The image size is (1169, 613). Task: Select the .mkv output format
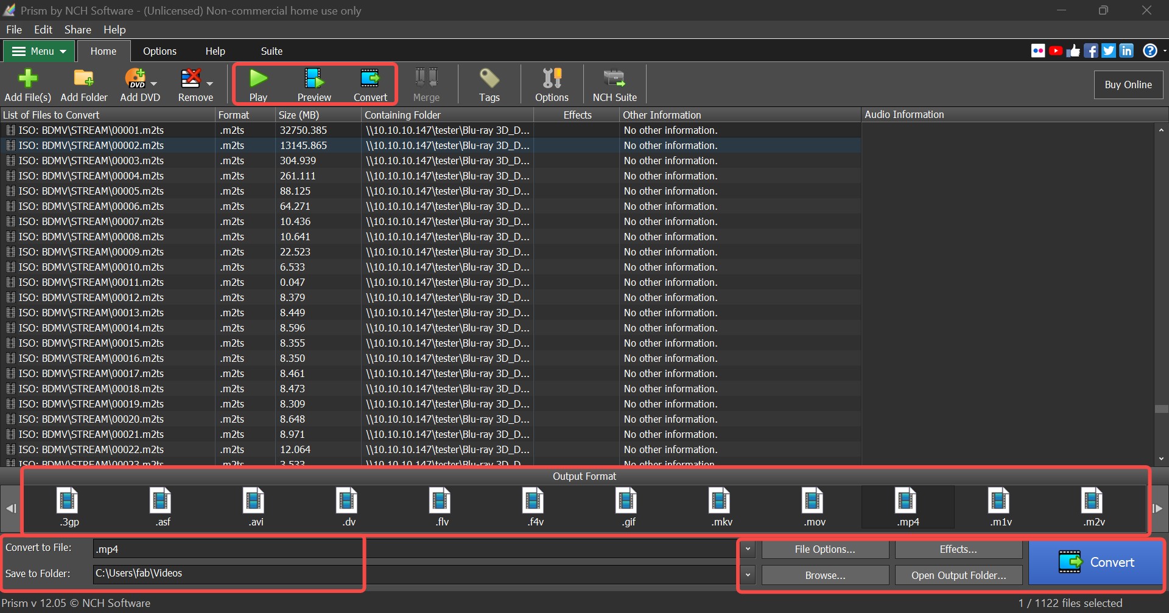[x=720, y=506]
